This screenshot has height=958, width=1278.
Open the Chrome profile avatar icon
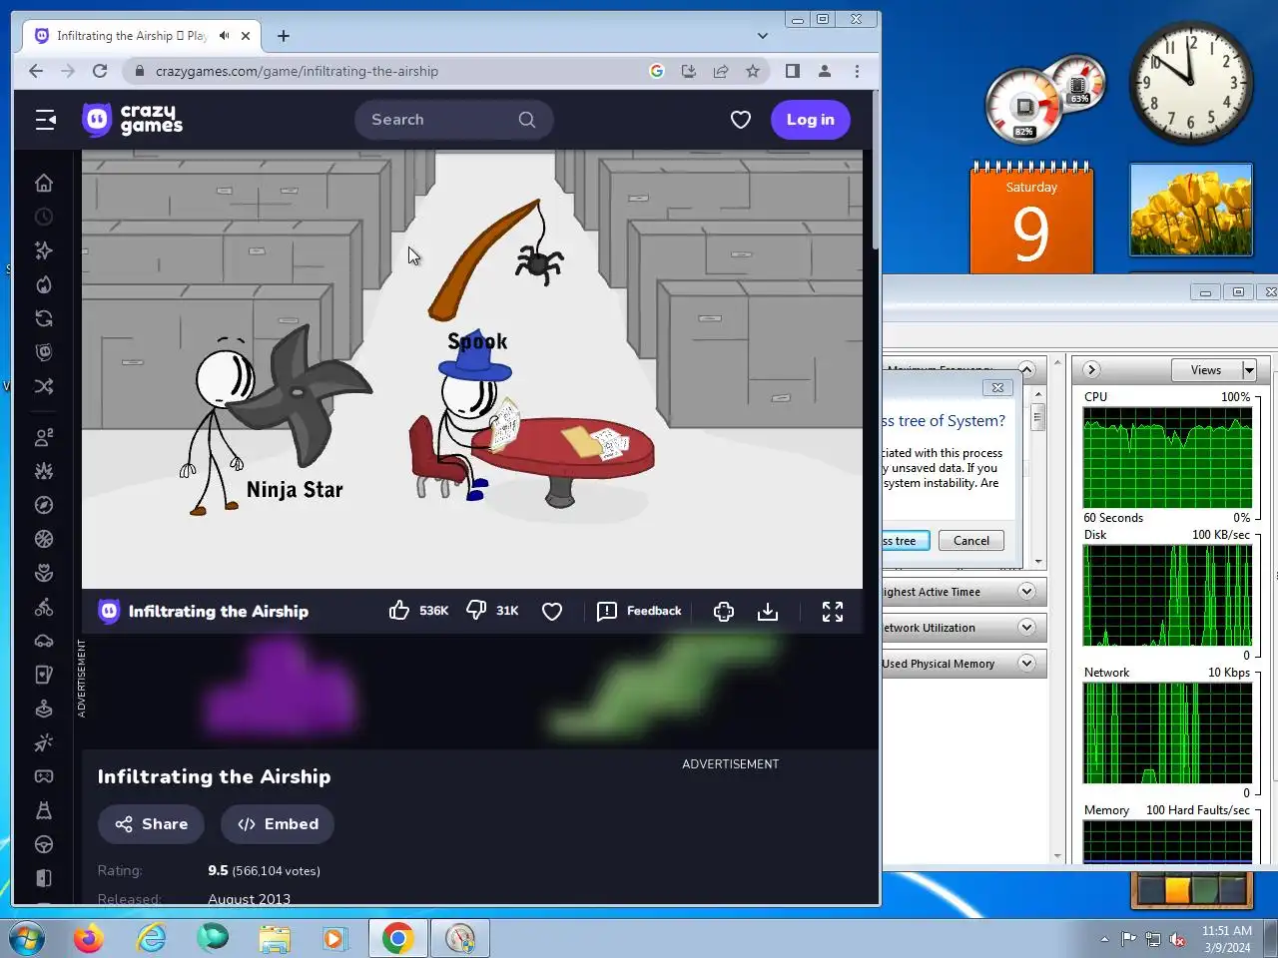825,71
